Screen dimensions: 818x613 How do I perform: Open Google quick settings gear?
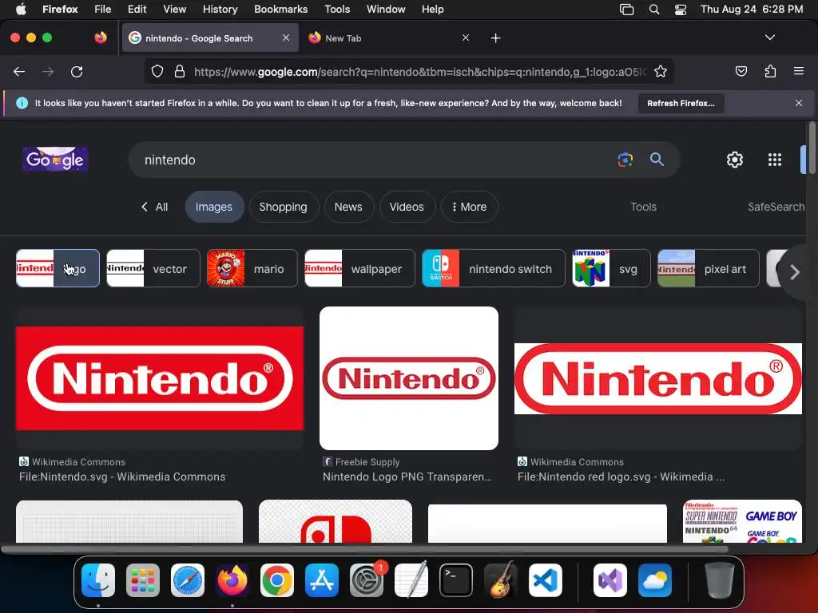pos(735,160)
